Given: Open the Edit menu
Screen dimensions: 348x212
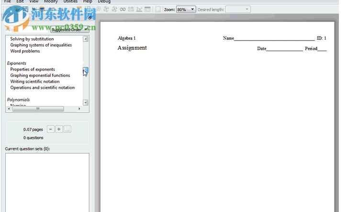Looking at the screenshot, I should [20, 1].
